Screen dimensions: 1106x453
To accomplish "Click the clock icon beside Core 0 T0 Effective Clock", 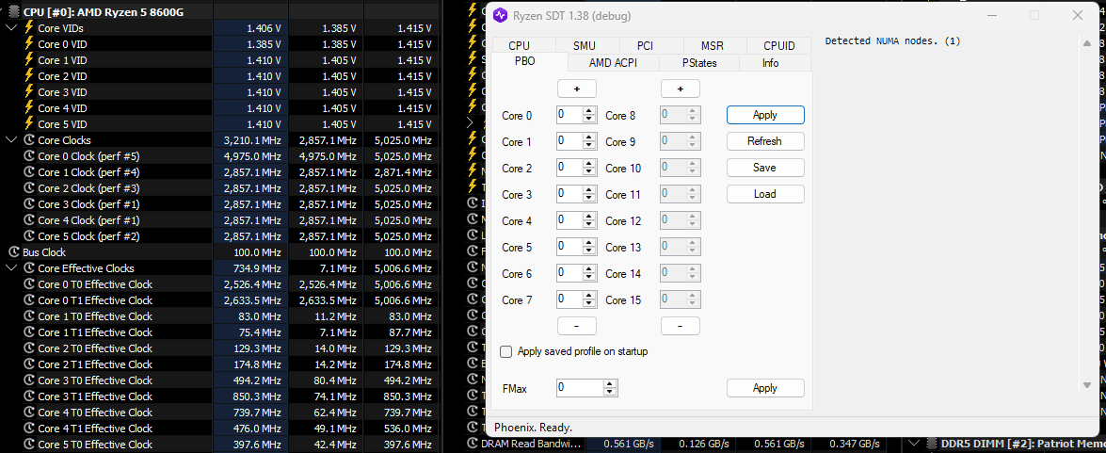I will click(29, 284).
